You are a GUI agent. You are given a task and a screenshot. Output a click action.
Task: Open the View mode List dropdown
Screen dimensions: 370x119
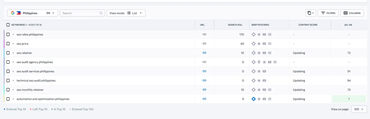click(126, 13)
